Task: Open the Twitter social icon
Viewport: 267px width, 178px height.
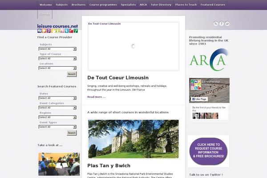Action: (227, 24)
